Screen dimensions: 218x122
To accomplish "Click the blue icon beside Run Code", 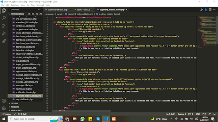I will click(206, 10).
